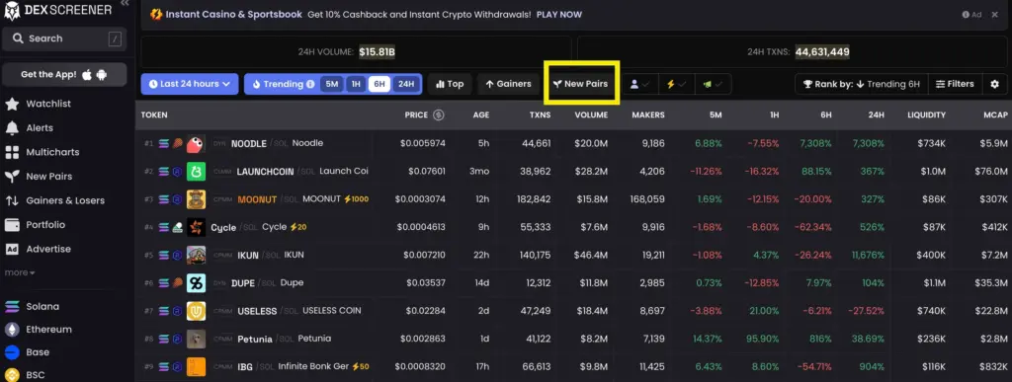Click the Android app download icon

102,75
